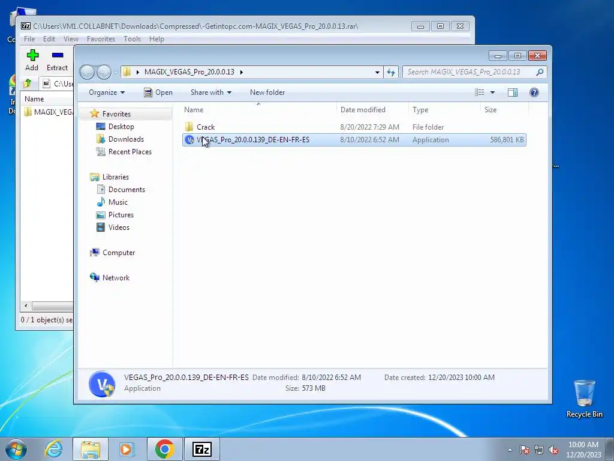Expand arrow after MAGIX_VEGAS_Pro_20.0.0.13 breadcrumb
This screenshot has width=614, height=461.
tap(241, 72)
